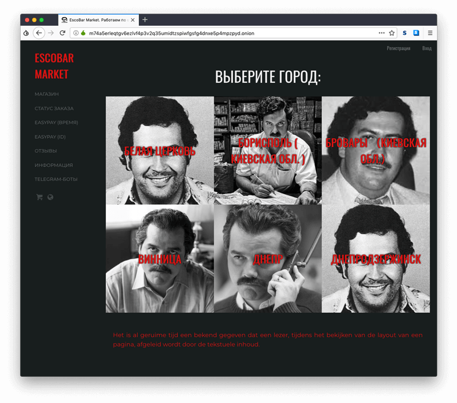Close the EscoBar Market browser tab

tap(133, 20)
